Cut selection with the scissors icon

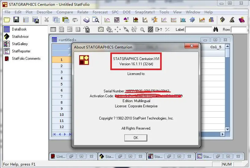[x=46, y=20]
